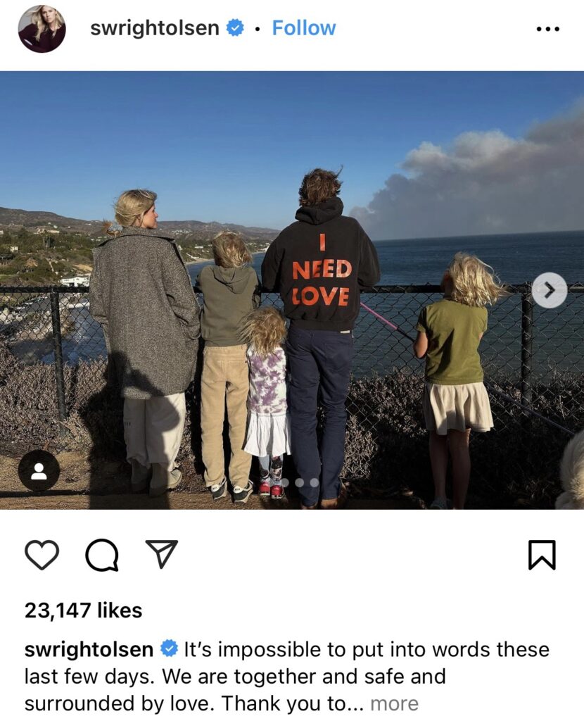Advance to next photo with arrow
The width and height of the screenshot is (584, 721).
pyautogui.click(x=550, y=290)
